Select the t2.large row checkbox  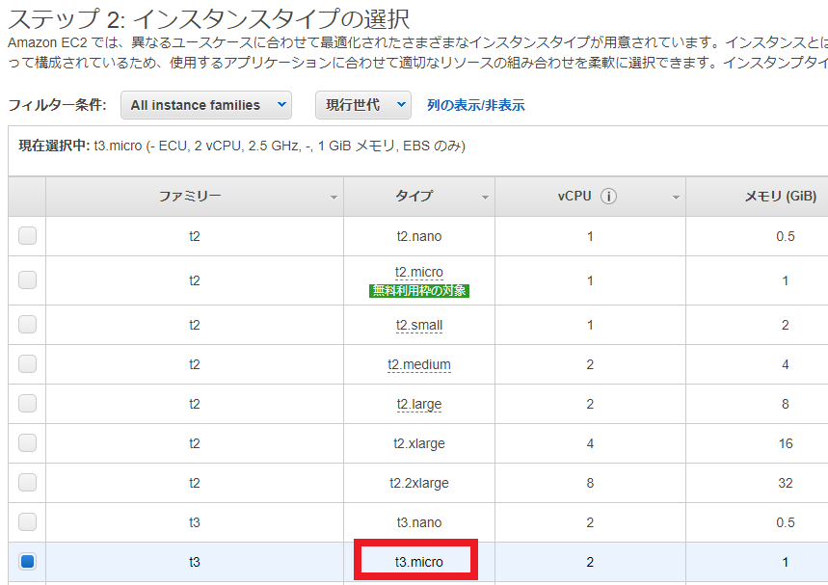[x=27, y=404]
